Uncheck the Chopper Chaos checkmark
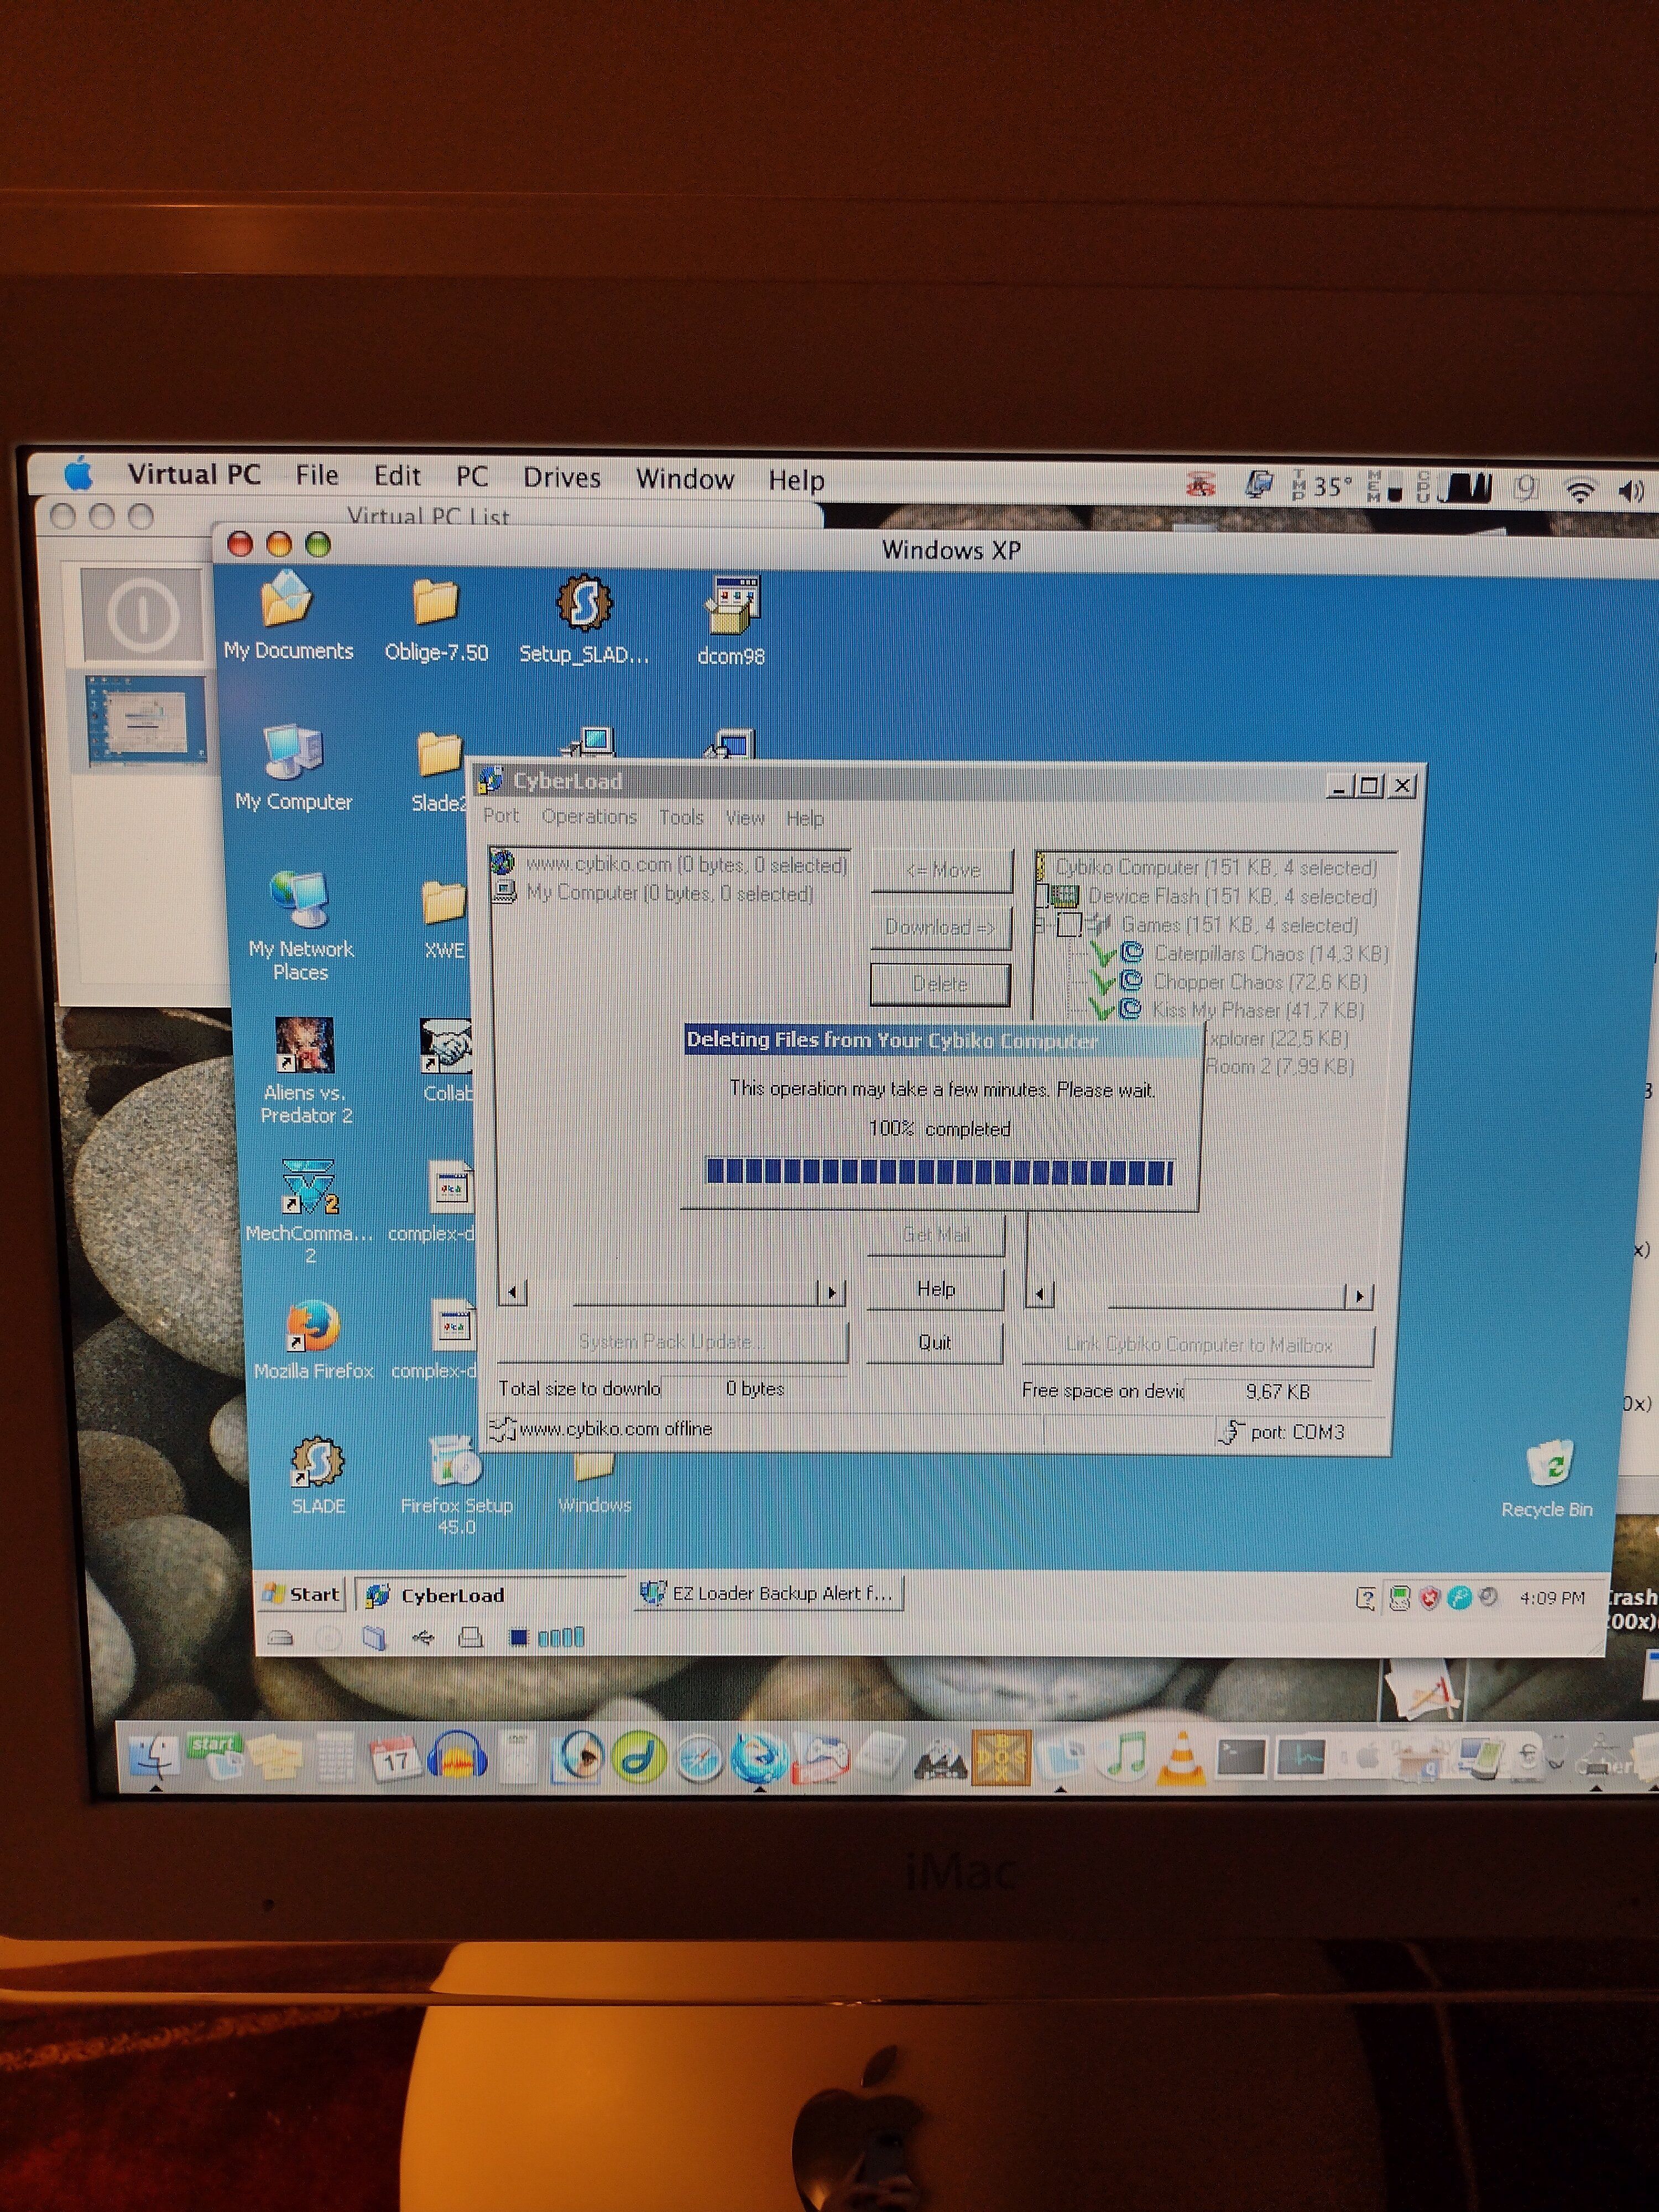Screen dimensions: 1659x2212 click(1103, 982)
